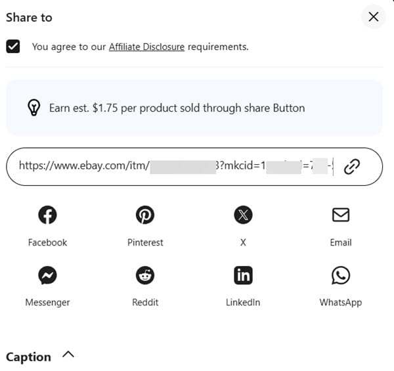Collapse the Caption section chevron

pos(68,355)
